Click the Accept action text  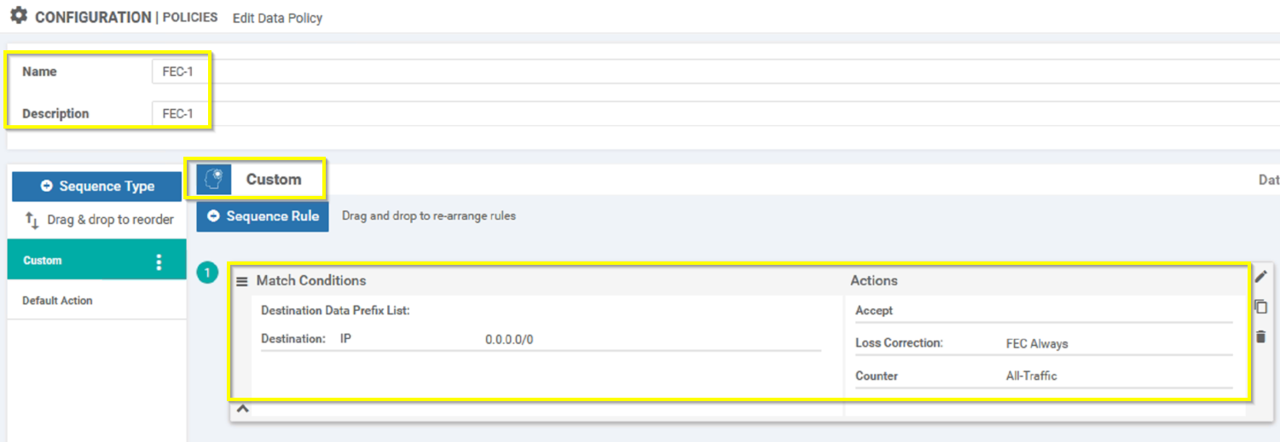pyautogui.click(x=874, y=311)
